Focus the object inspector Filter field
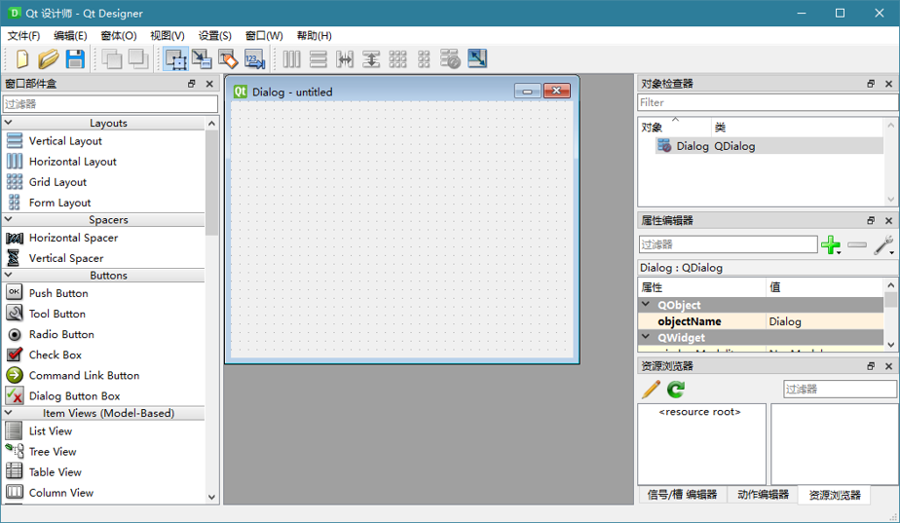 768,103
